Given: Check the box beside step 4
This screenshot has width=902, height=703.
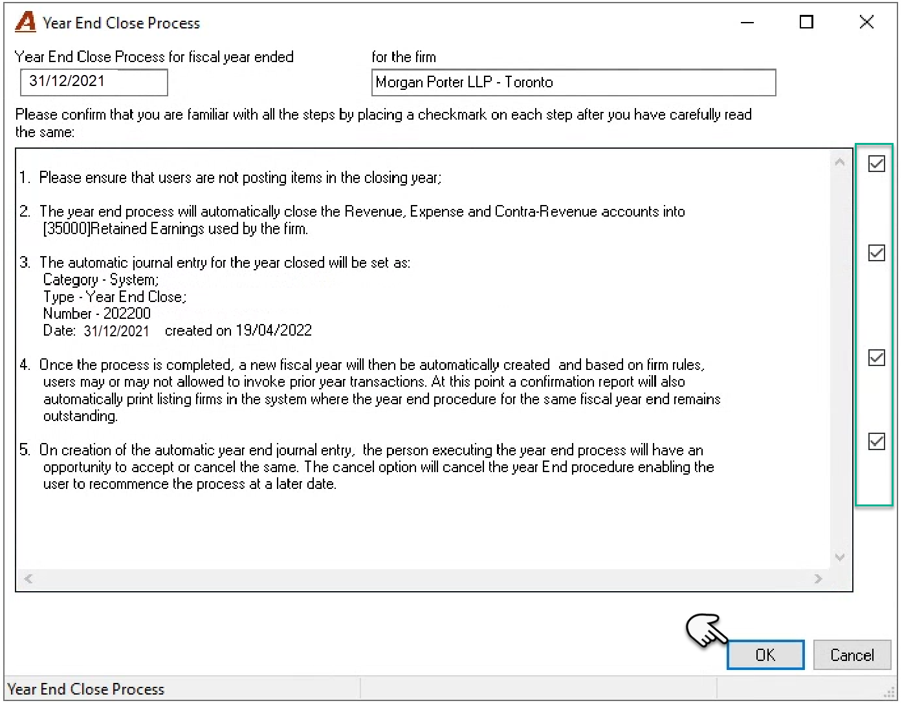Looking at the screenshot, I should (x=876, y=358).
